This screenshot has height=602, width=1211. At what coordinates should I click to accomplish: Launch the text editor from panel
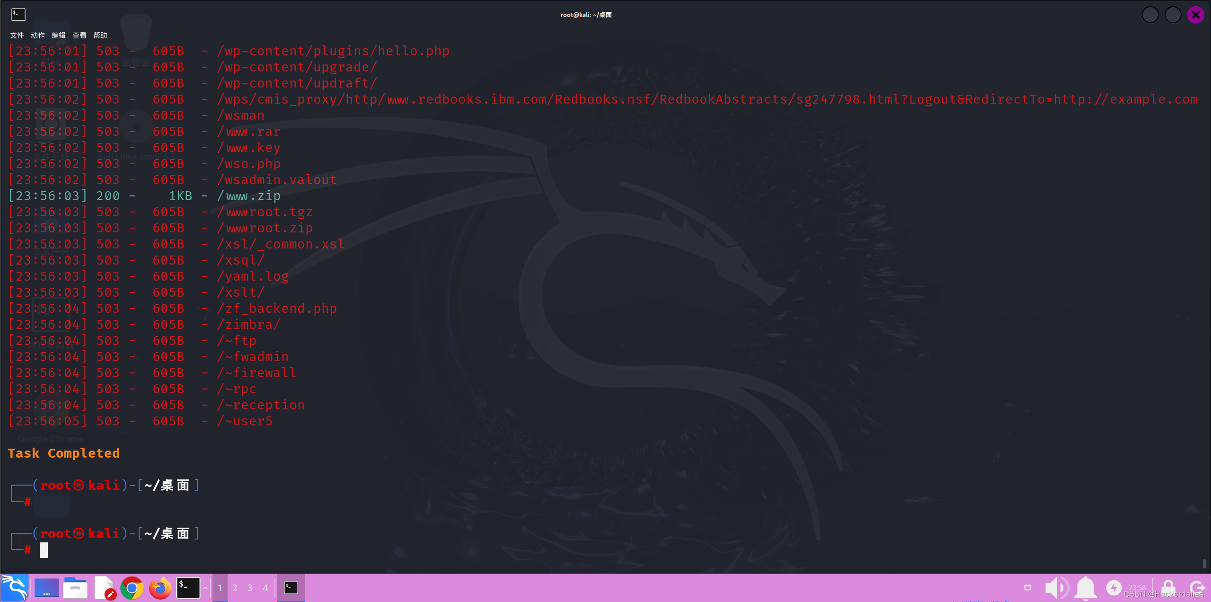(x=105, y=588)
